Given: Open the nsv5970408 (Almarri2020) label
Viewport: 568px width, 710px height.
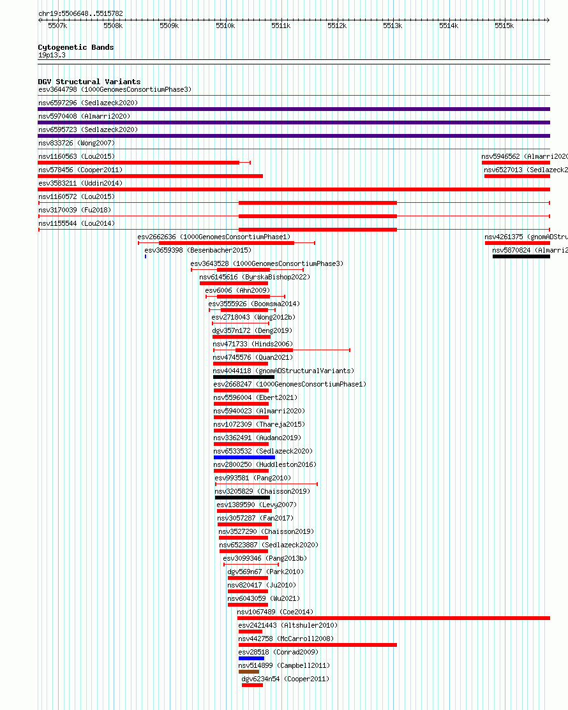Looking at the screenshot, I should click(x=84, y=116).
